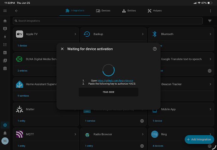Click the Add integration button

click(x=199, y=140)
